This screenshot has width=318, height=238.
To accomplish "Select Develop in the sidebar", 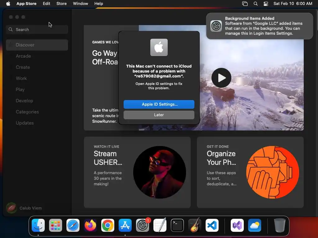I will 37,101.
